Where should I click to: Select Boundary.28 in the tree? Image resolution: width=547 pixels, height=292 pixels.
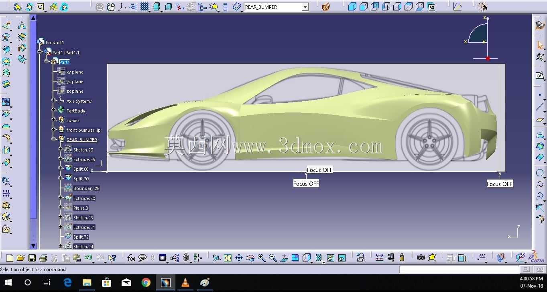86,188
